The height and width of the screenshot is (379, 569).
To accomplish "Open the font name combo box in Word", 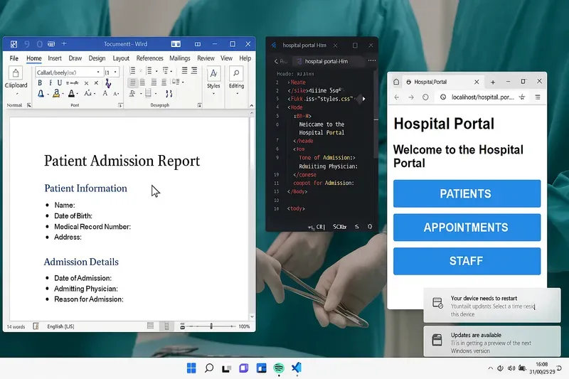I will click(x=68, y=72).
